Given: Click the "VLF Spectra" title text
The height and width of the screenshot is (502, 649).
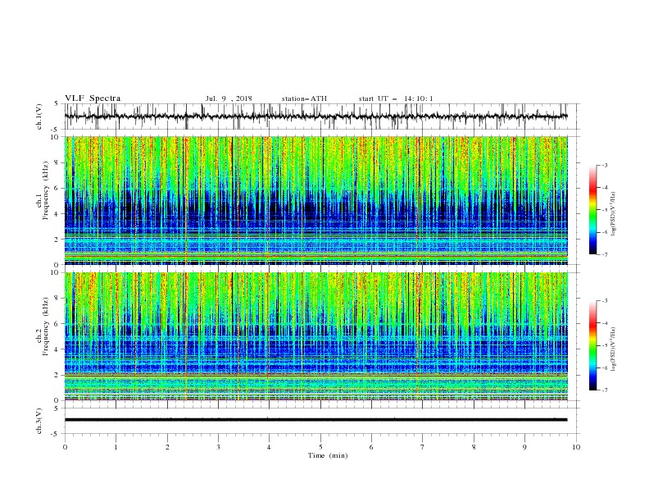Looking at the screenshot, I should click(93, 98).
